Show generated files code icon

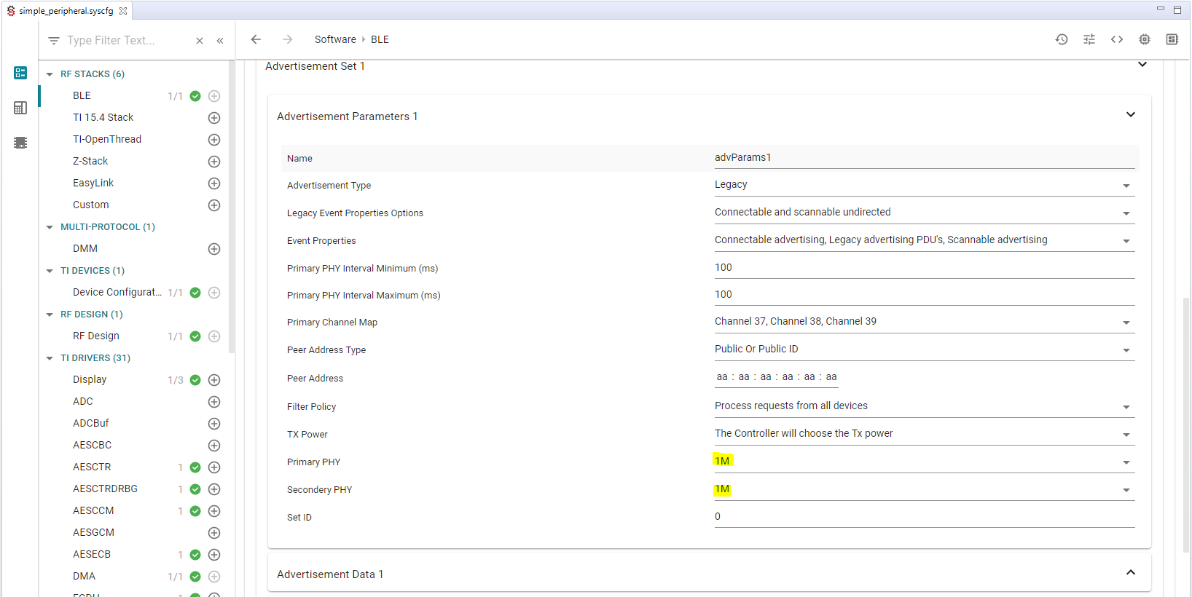[x=1117, y=39]
